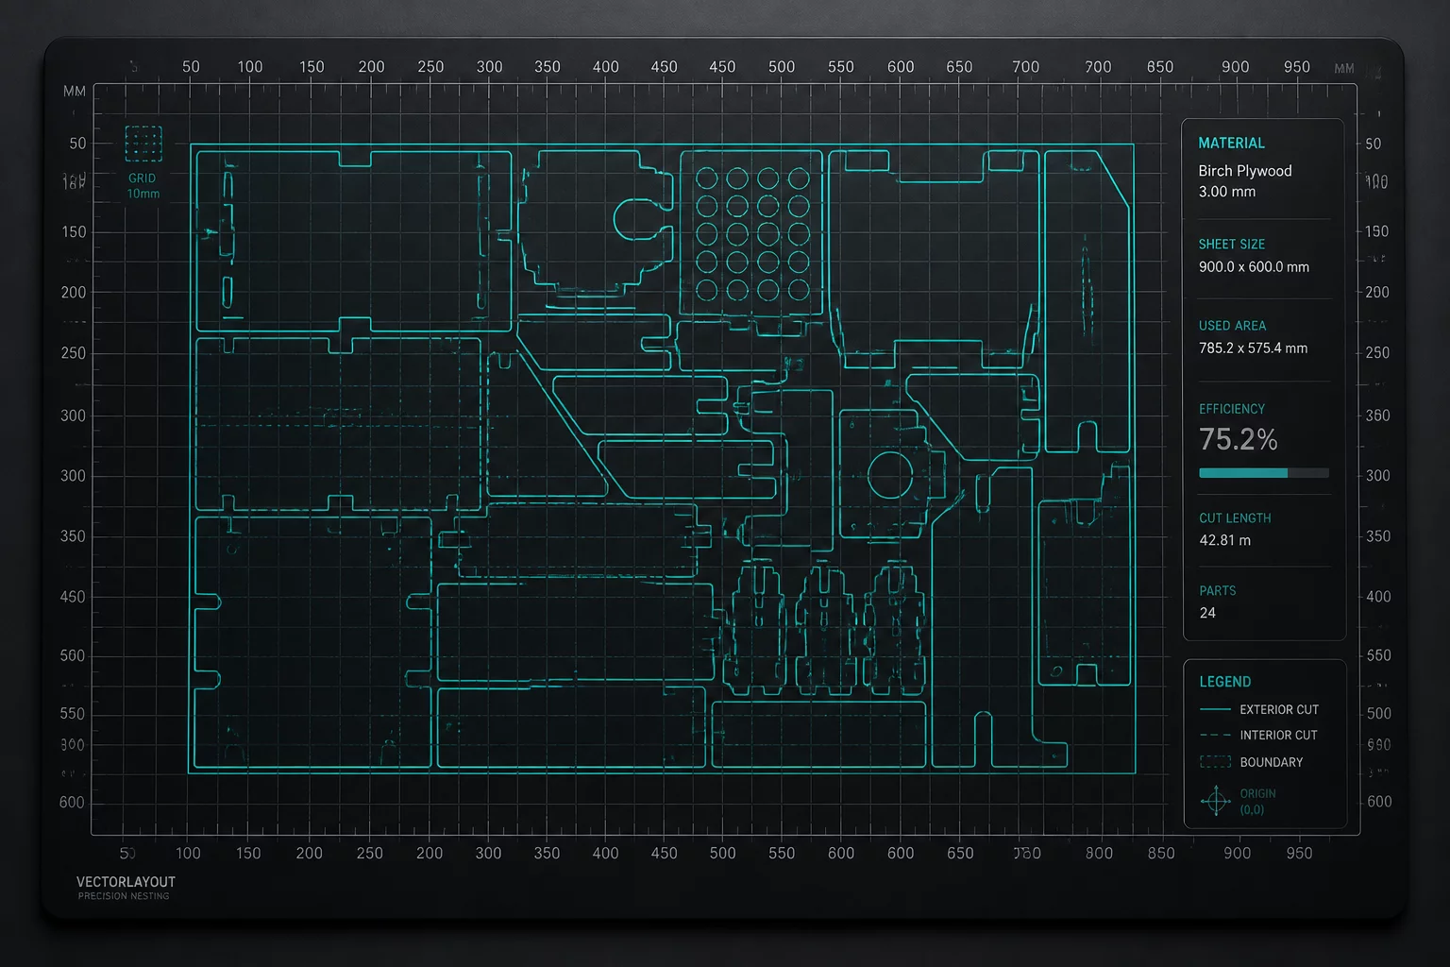This screenshot has width=1450, height=967.
Task: Click the efficiency progress bar
Action: 1264,472
